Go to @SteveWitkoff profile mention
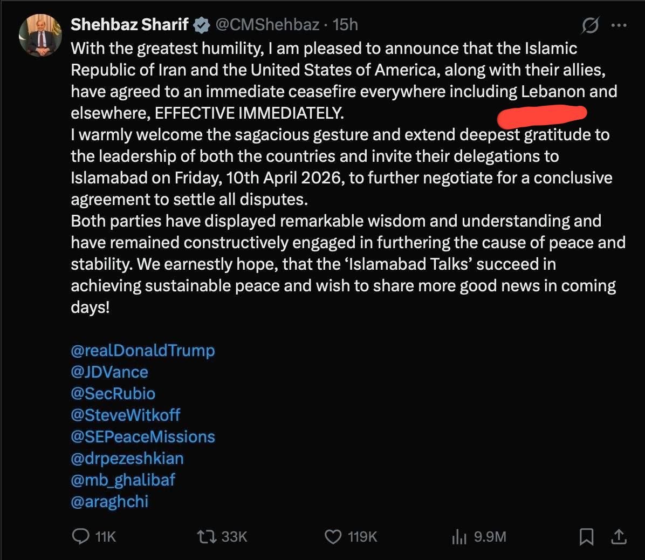 pyautogui.click(x=126, y=415)
